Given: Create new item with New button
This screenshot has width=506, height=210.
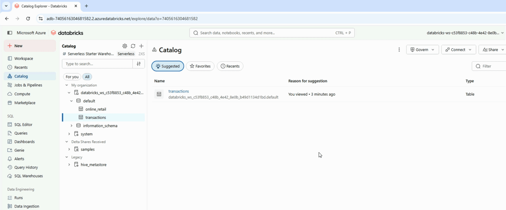Looking at the screenshot, I should (30, 46).
